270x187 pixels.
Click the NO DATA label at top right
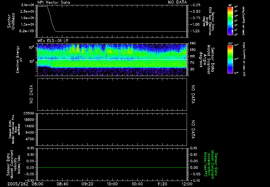(177, 2)
